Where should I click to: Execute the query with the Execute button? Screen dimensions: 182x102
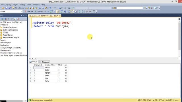(29, 11)
